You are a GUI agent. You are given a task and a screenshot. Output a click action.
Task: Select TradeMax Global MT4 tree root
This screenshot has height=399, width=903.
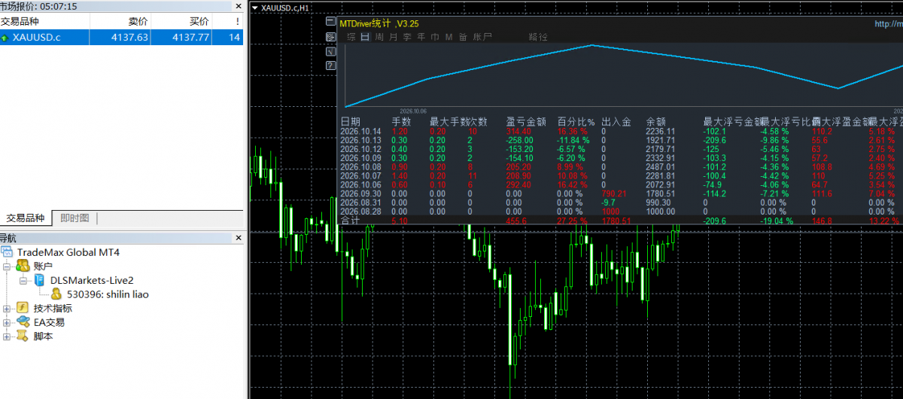[x=68, y=252]
